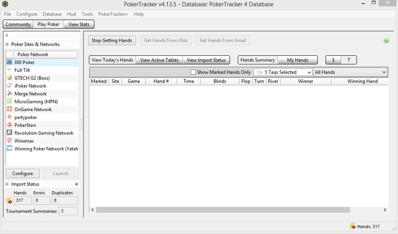
Task: Click the sidebar splitter handle
Action: point(82,125)
